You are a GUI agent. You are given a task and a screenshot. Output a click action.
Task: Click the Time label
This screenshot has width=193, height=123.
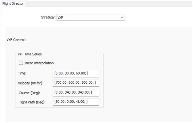click(x=23, y=73)
